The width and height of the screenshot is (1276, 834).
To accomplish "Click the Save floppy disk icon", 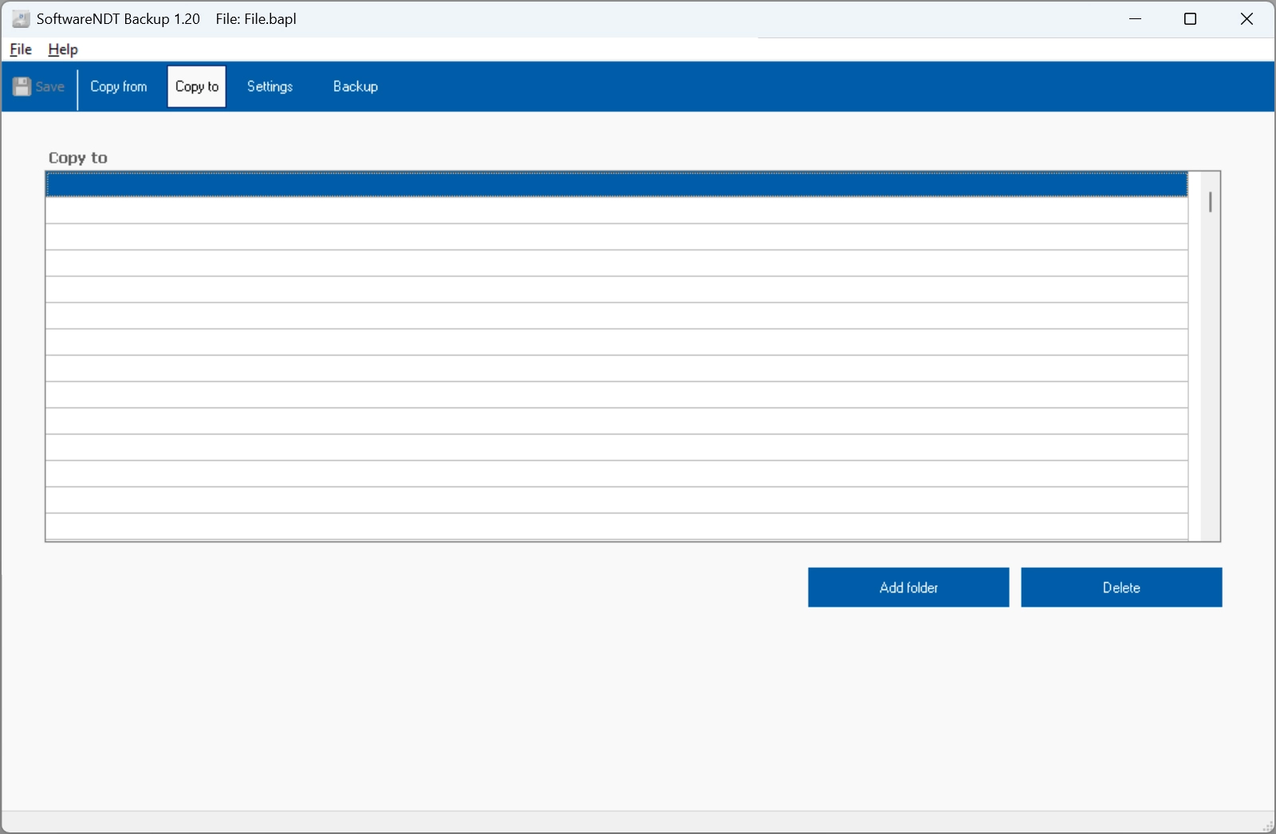I will pyautogui.click(x=22, y=87).
